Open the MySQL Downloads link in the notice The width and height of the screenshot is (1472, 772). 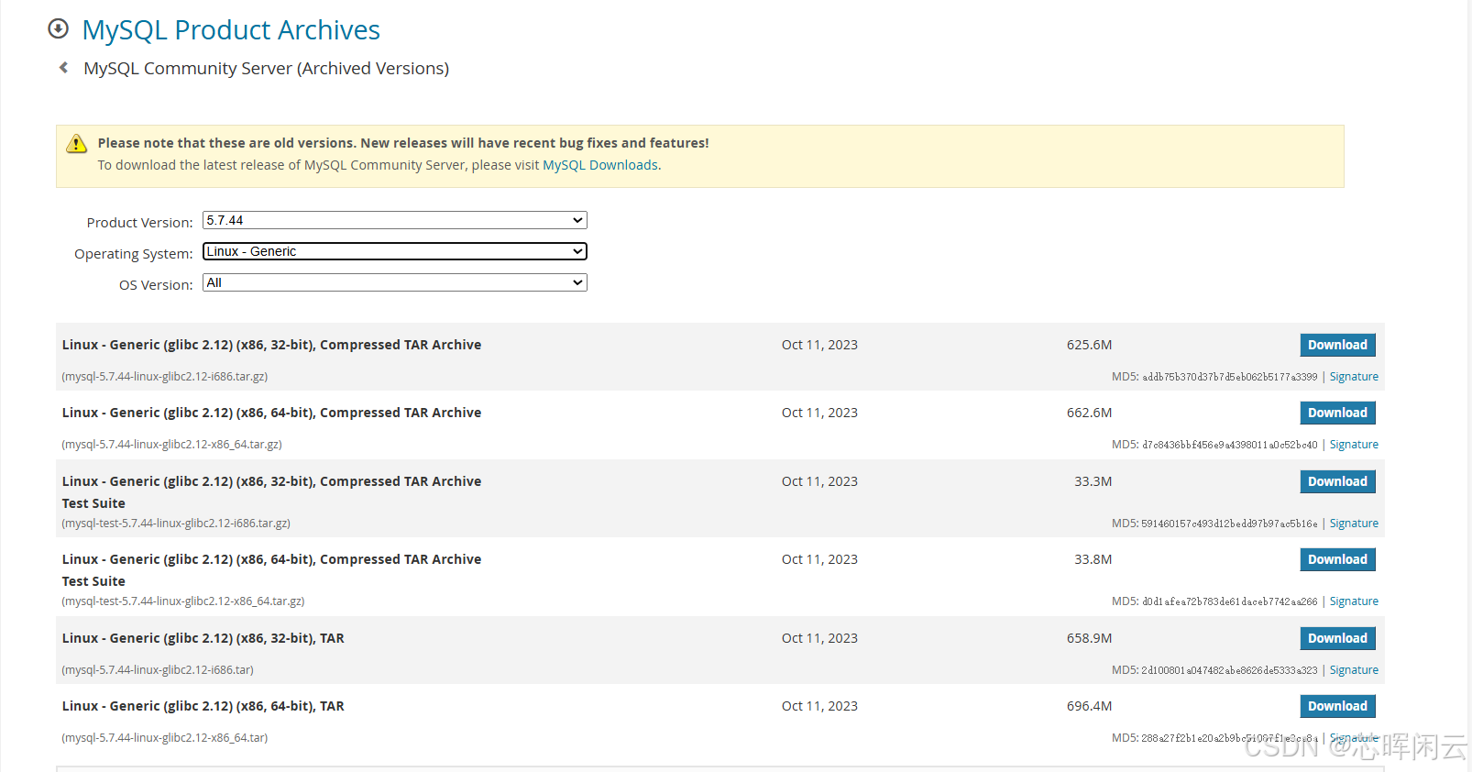point(600,165)
